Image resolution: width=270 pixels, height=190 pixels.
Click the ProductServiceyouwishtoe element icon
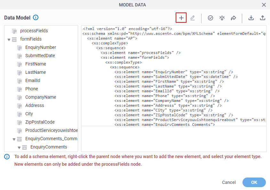click(20, 131)
